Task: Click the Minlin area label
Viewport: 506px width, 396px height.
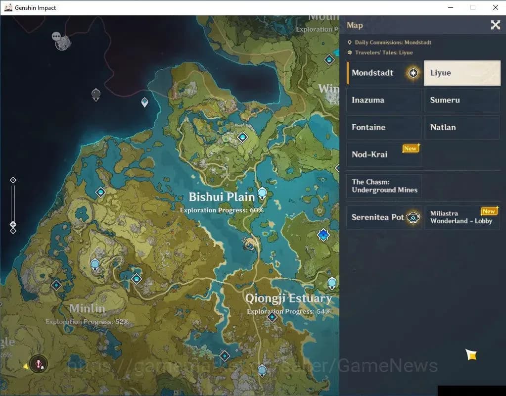Action: (88, 308)
